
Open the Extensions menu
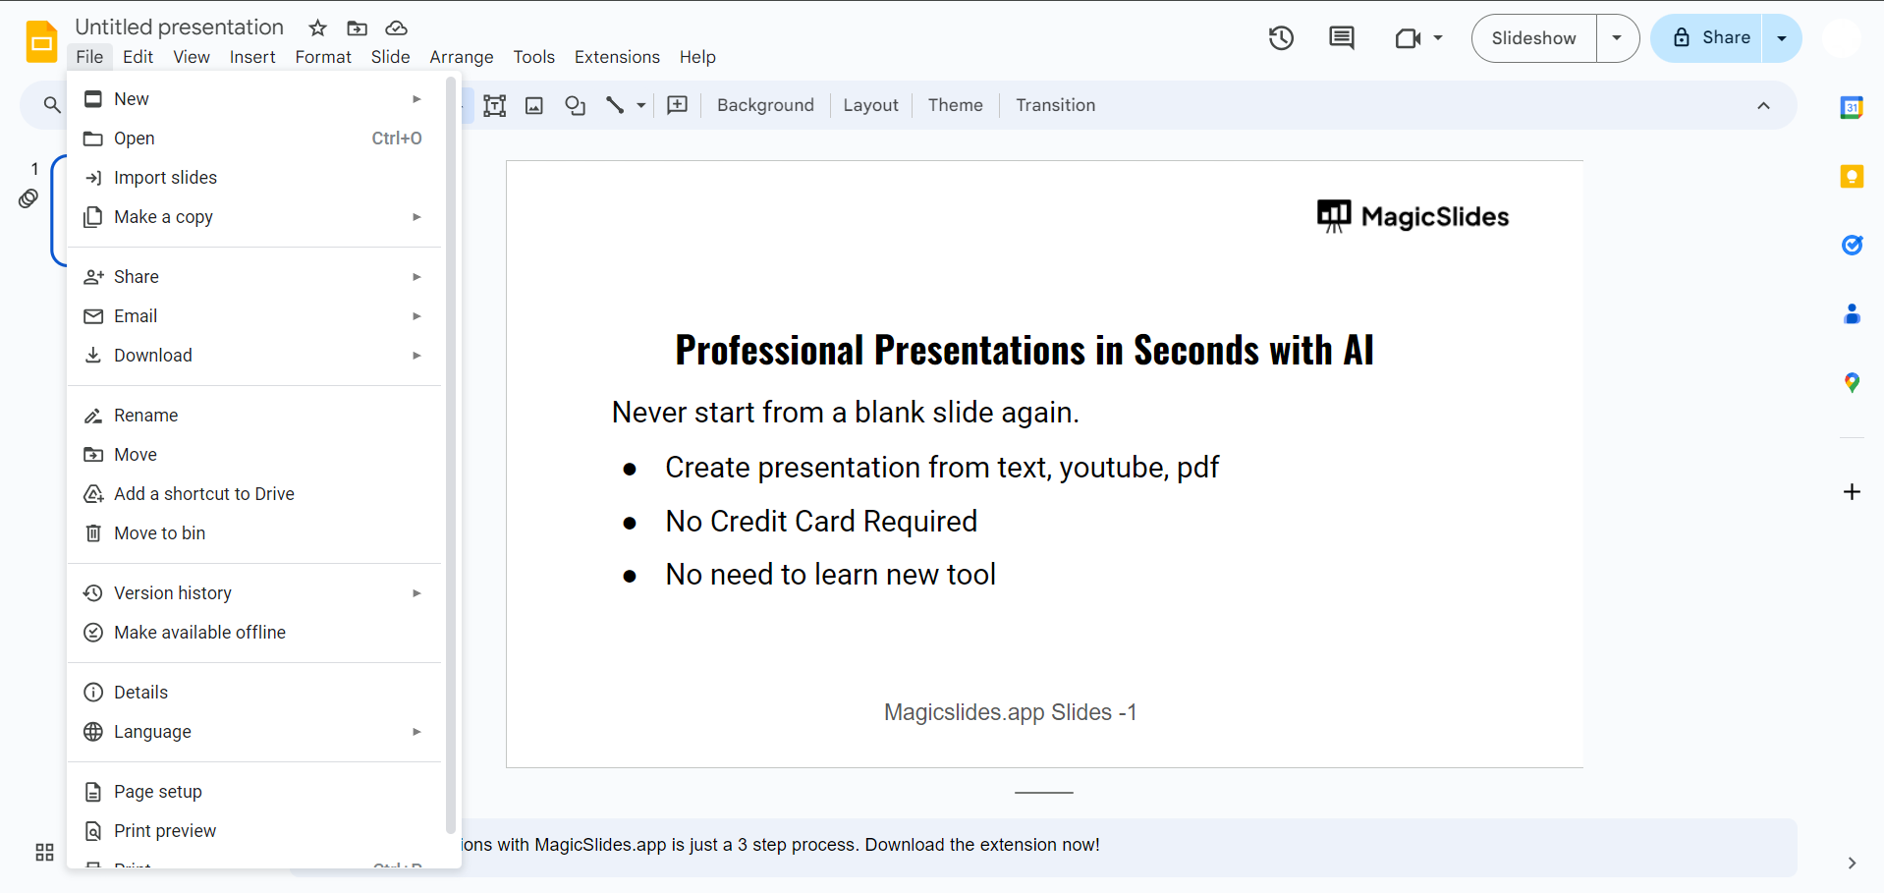[617, 57]
